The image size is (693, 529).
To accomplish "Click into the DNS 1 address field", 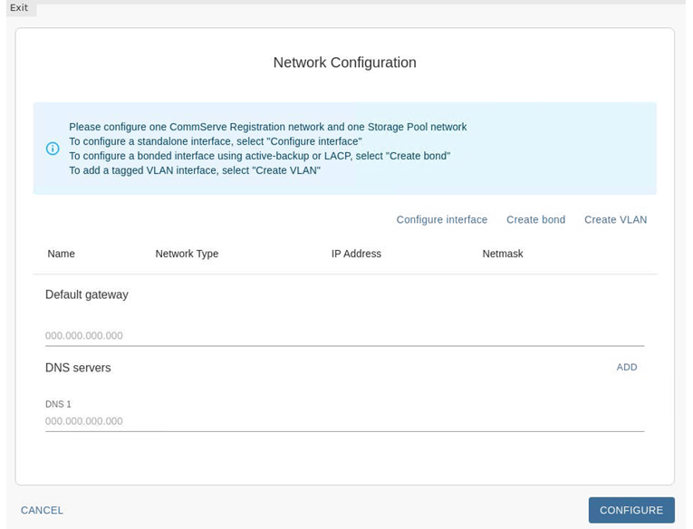I will click(344, 421).
